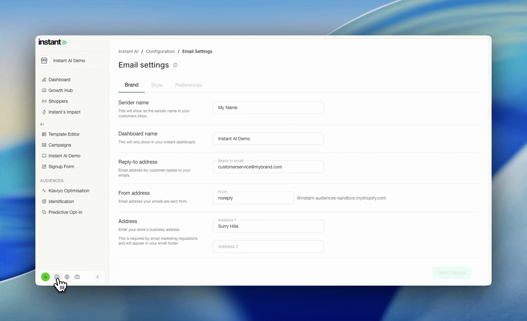Open the Shoppers section
This screenshot has width=527, height=321.
coord(58,101)
